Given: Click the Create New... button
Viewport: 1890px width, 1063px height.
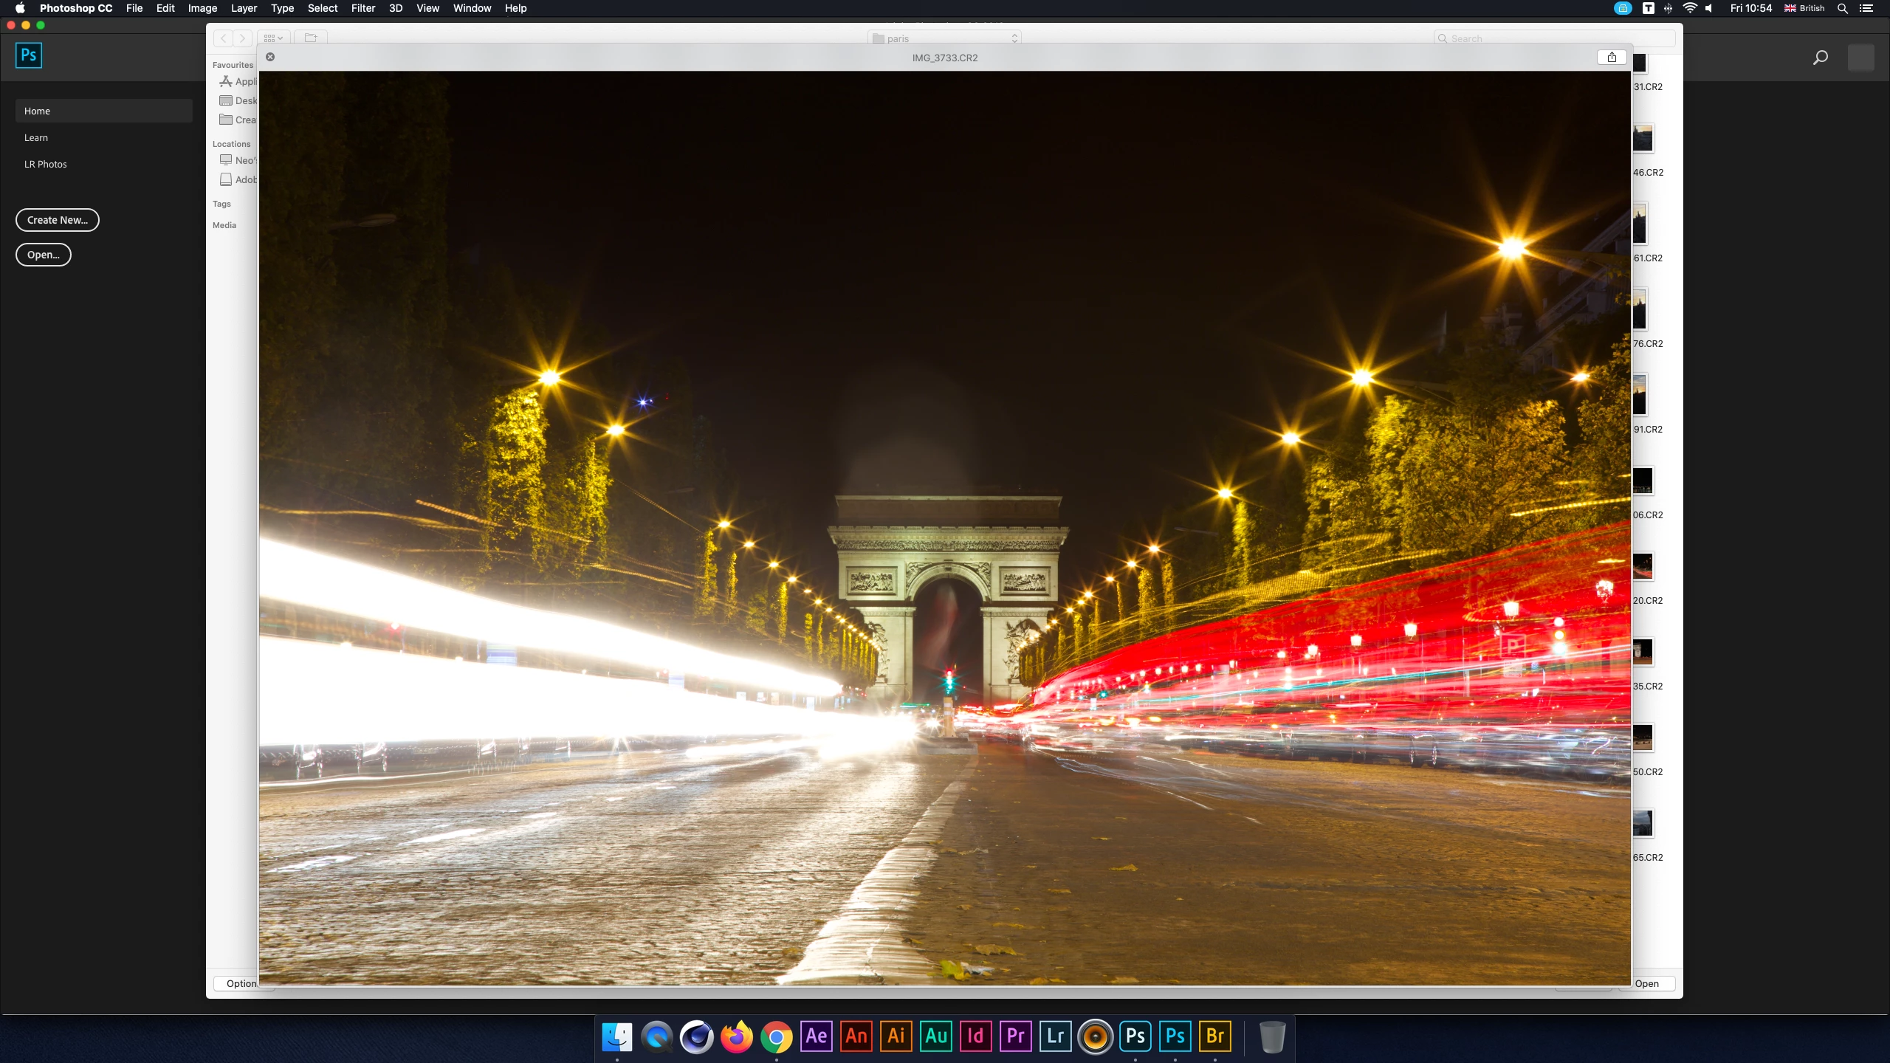Looking at the screenshot, I should 58,220.
